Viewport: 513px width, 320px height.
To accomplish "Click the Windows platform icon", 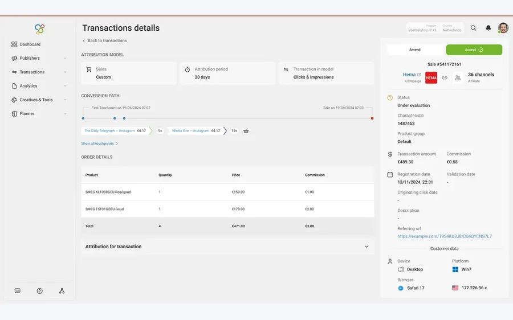I will tap(455, 270).
